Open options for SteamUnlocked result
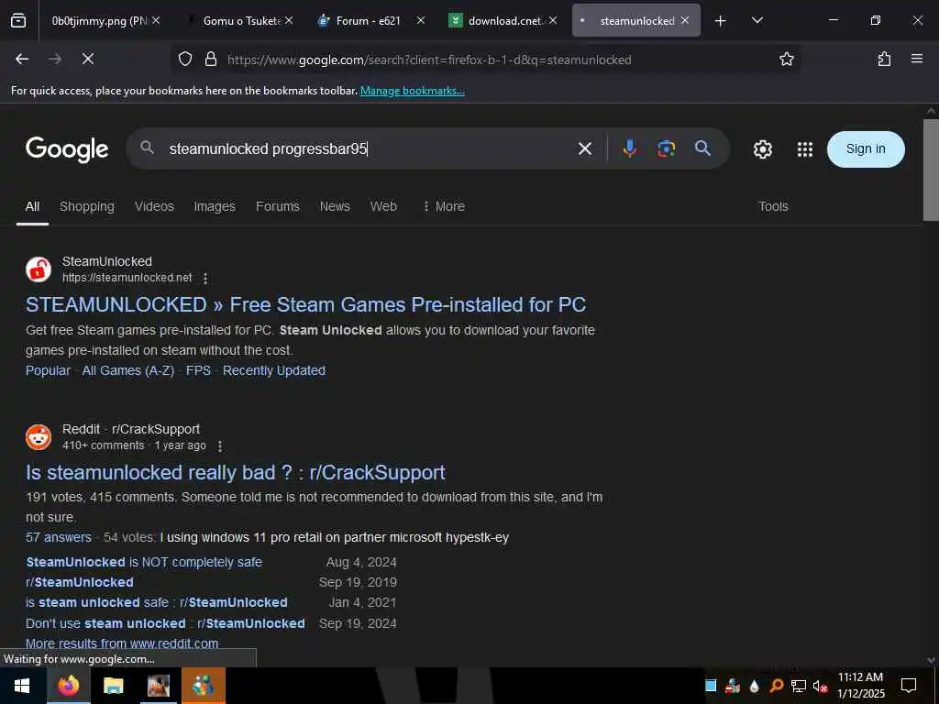The width and height of the screenshot is (939, 704). point(205,279)
